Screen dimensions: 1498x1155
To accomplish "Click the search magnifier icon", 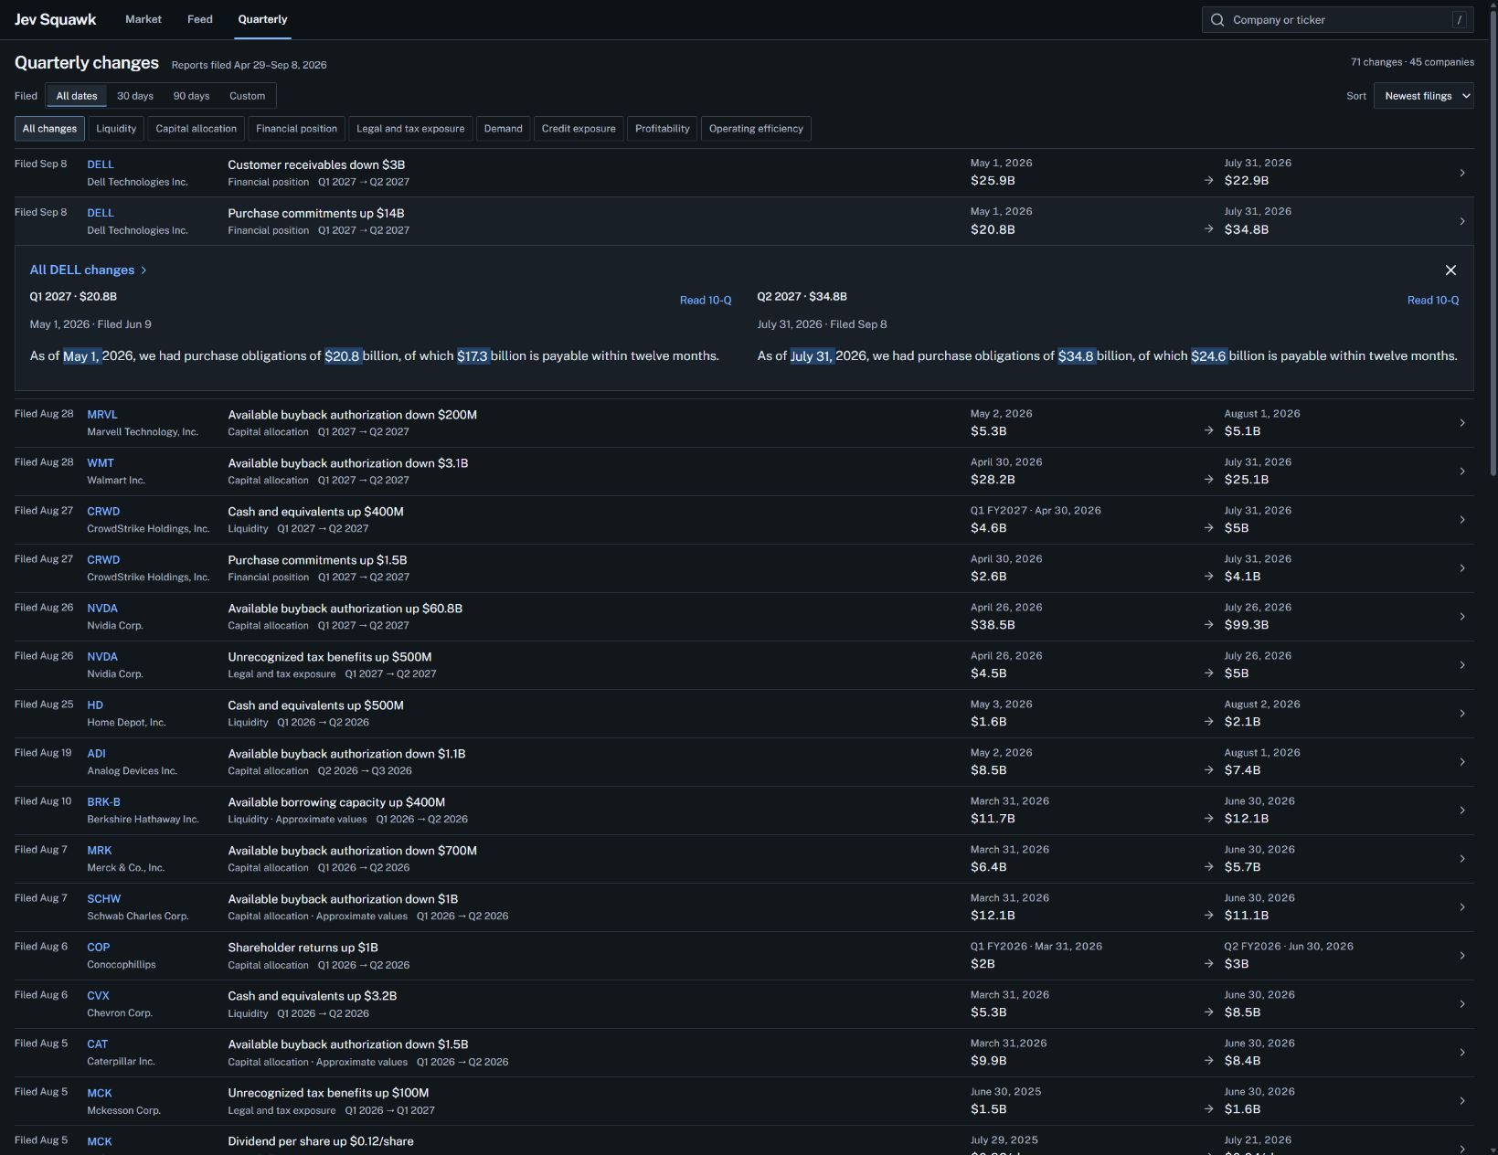I will (1217, 20).
